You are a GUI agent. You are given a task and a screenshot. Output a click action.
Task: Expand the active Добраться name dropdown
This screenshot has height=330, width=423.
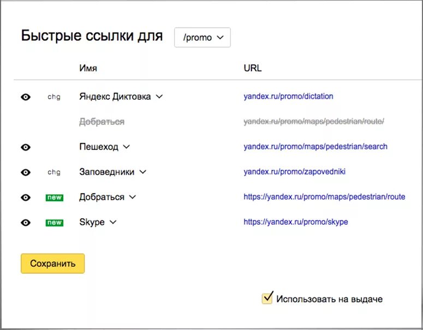(x=133, y=197)
